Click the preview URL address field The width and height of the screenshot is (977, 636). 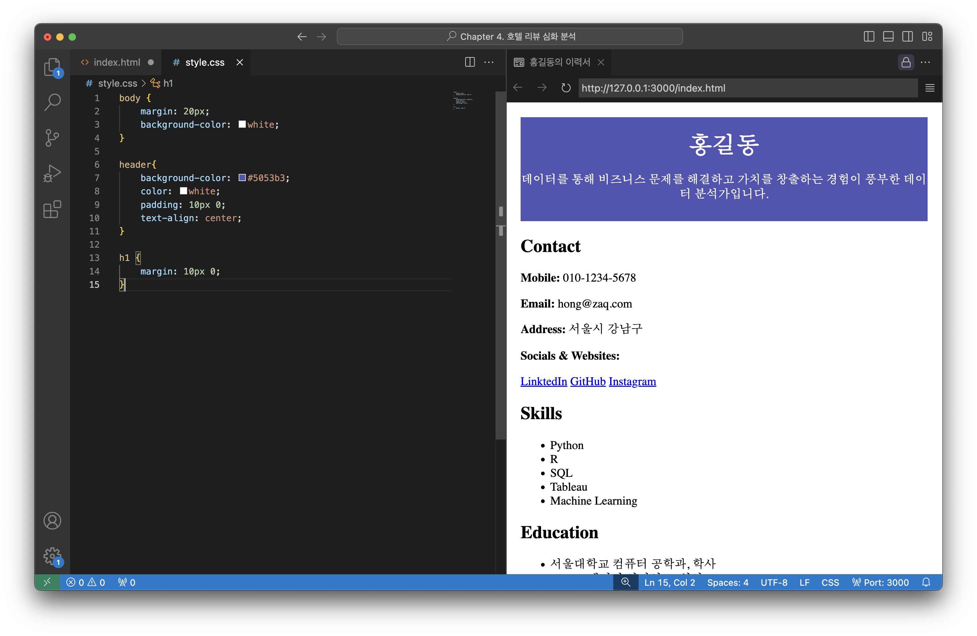coord(747,88)
